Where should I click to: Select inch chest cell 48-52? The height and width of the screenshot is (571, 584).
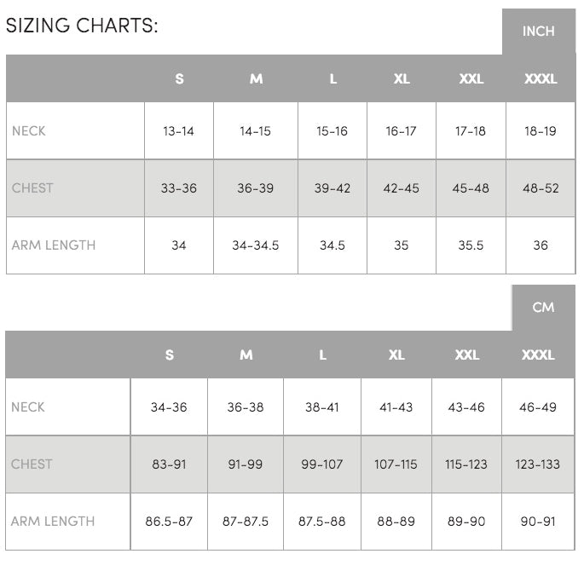point(541,188)
